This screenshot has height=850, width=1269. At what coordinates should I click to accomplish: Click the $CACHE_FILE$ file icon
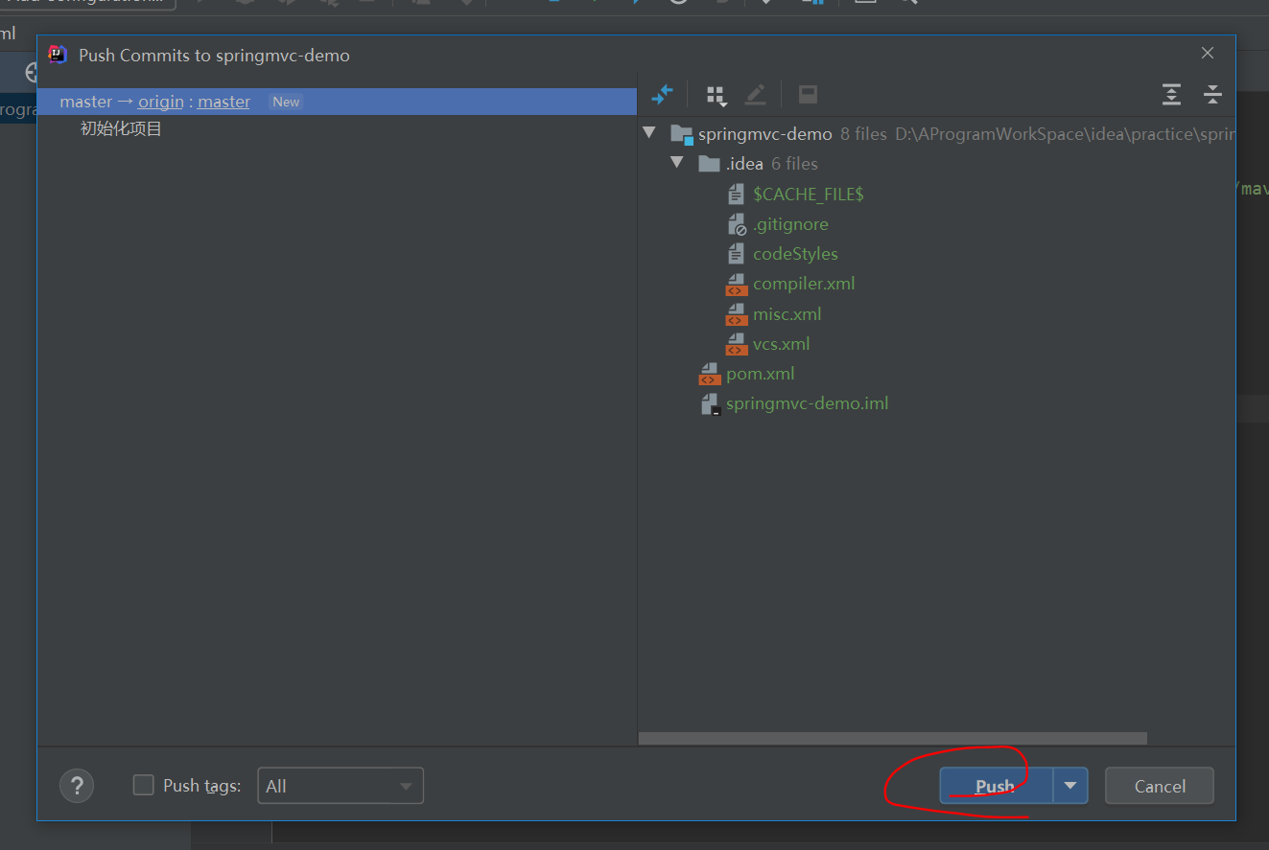(736, 195)
